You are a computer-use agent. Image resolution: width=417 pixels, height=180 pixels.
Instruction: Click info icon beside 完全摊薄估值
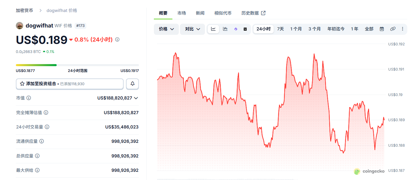click(46, 112)
